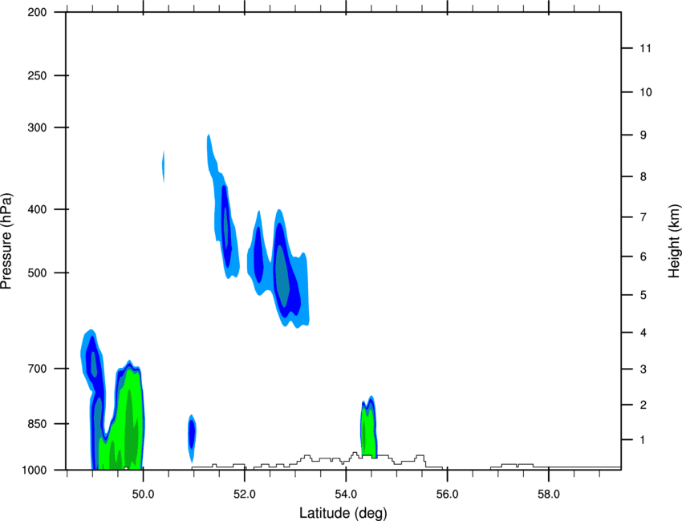Pick the 6 km height label
Screen dimensions: 682x521
click(x=643, y=256)
